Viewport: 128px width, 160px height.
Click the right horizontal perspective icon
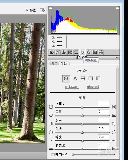(x=114, y=124)
